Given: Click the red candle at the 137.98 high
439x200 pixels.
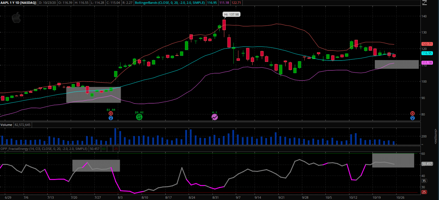Looking at the screenshot, I should 224,25.
